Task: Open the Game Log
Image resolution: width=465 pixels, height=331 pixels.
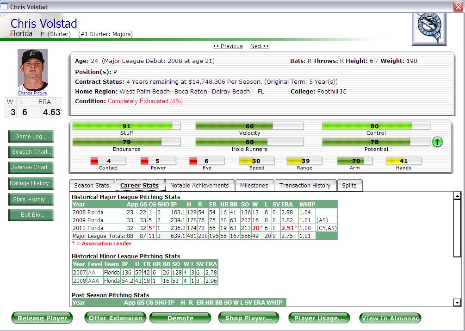Action: pos(31,137)
